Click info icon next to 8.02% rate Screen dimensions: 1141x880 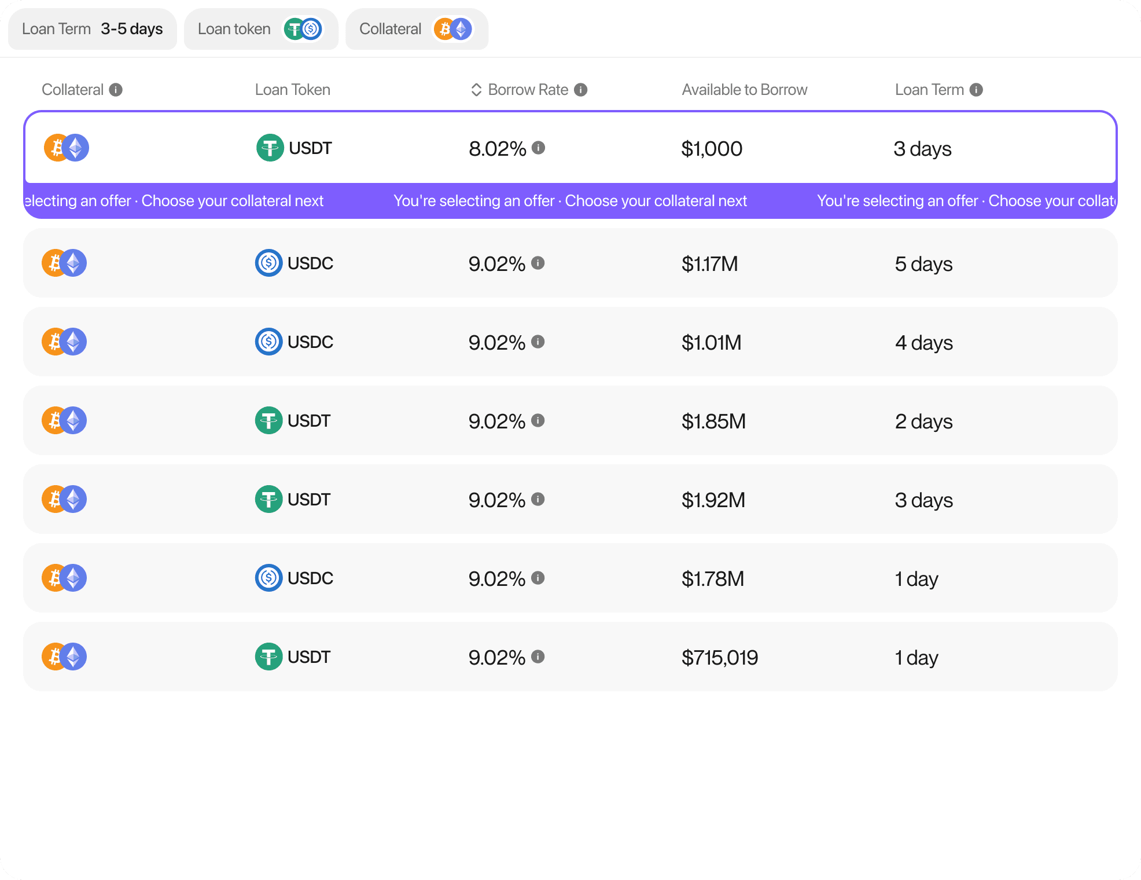[539, 148]
